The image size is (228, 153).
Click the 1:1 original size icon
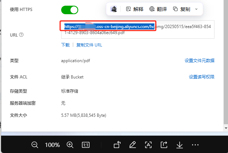coord(86,145)
